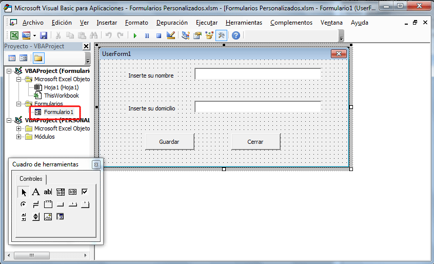Close the Cuadro de herramientas window

point(96,165)
